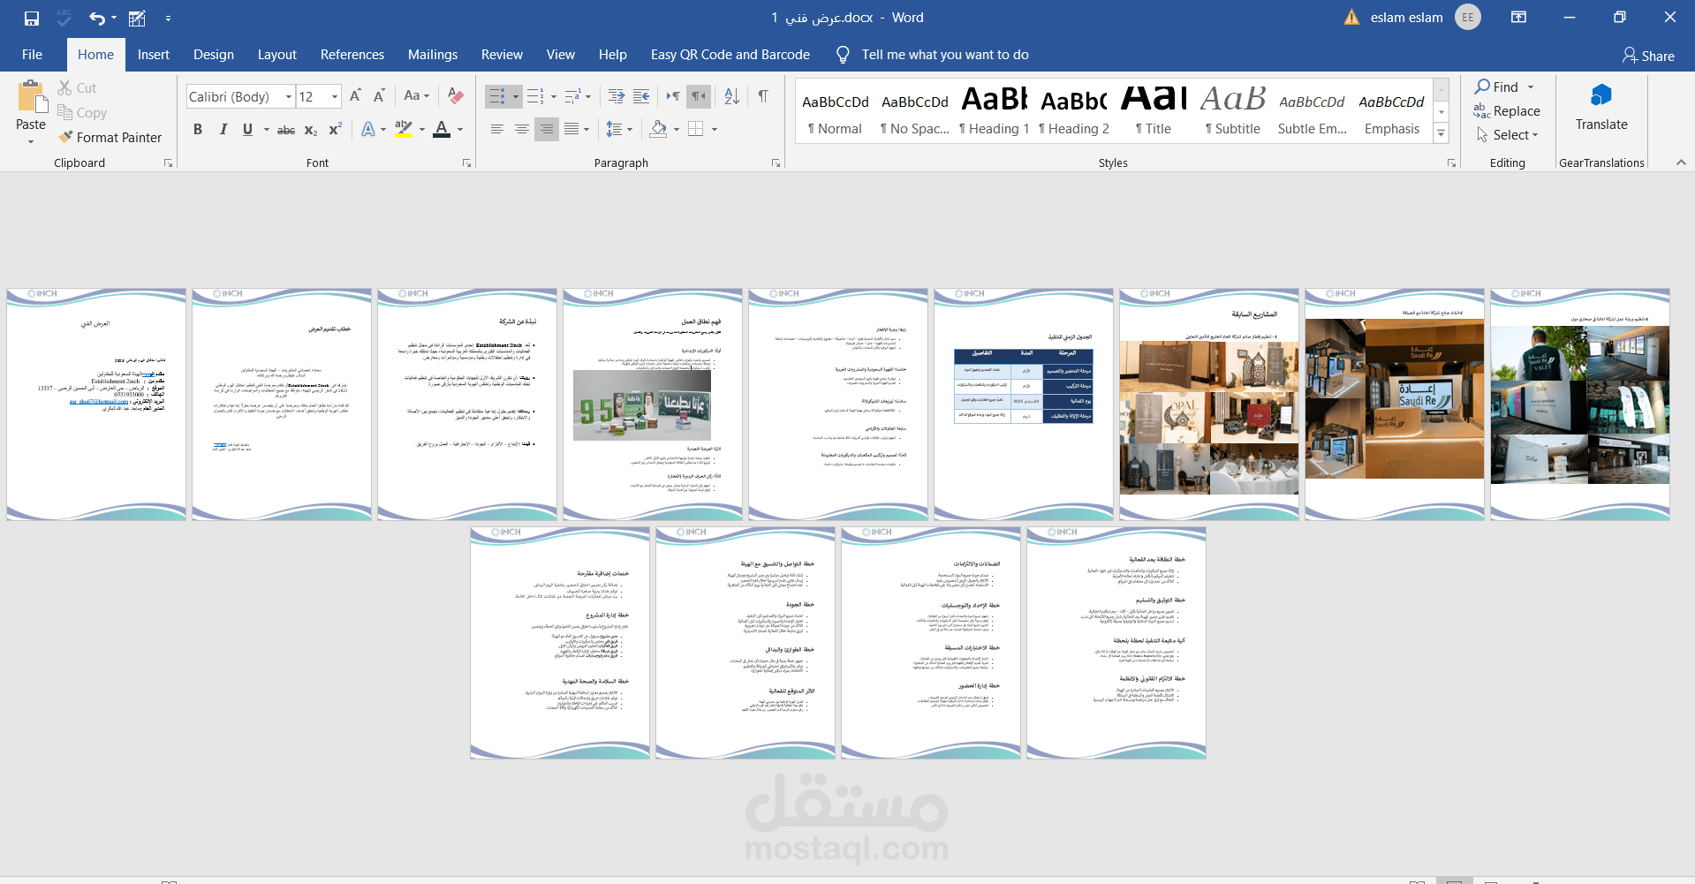Apply the Title style
This screenshot has width=1695, height=884.
(1154, 110)
